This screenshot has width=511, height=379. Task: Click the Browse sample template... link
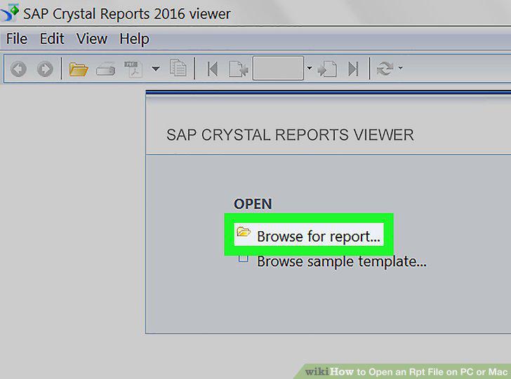coord(342,261)
